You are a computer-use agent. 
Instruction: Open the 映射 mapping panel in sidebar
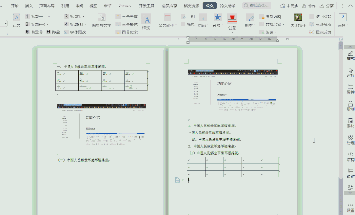(350, 174)
